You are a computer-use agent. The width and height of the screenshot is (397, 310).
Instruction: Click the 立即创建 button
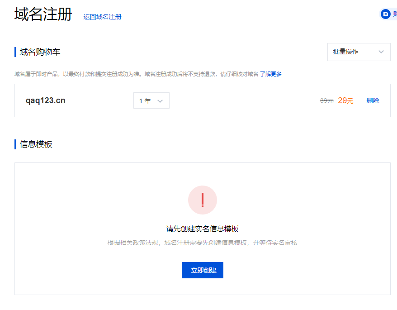point(203,270)
